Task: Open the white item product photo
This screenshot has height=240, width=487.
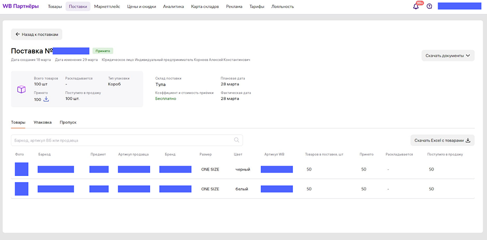Action: (21, 189)
